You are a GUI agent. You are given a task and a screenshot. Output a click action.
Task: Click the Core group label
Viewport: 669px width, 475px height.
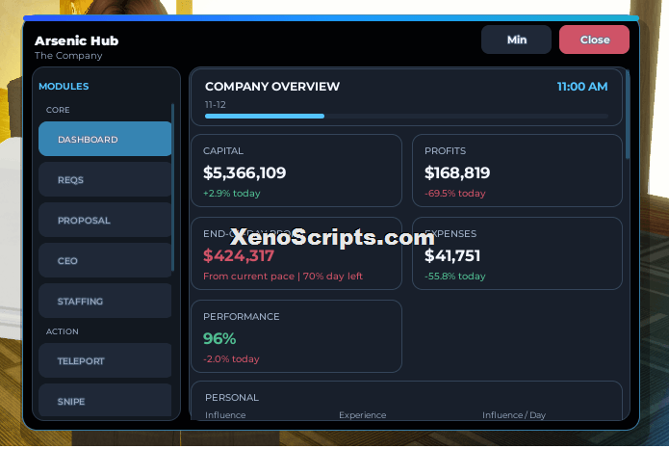pyautogui.click(x=58, y=110)
